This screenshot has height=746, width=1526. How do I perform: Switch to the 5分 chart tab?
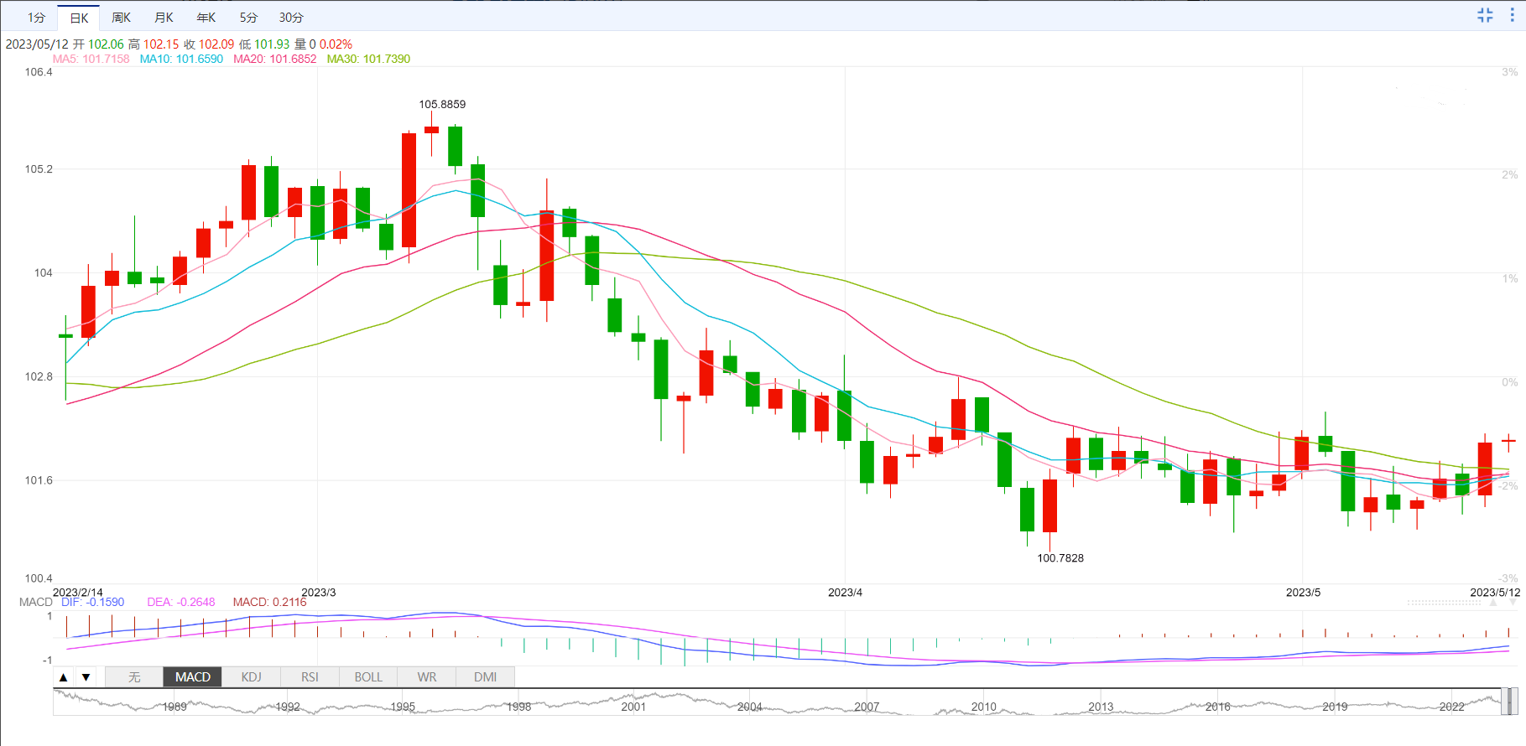click(248, 18)
